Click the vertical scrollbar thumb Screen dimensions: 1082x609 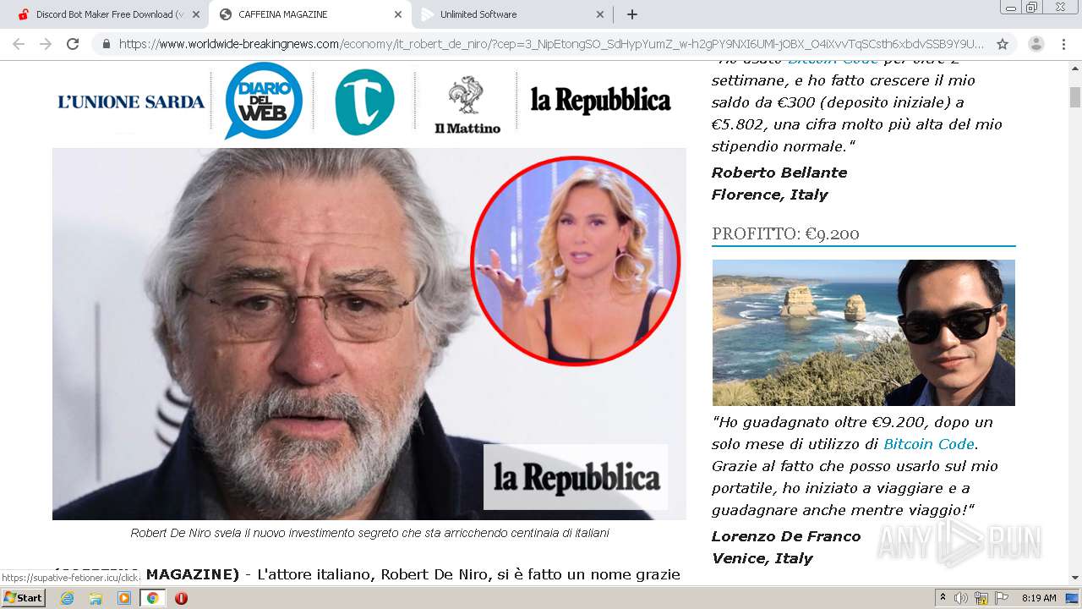coord(1075,96)
